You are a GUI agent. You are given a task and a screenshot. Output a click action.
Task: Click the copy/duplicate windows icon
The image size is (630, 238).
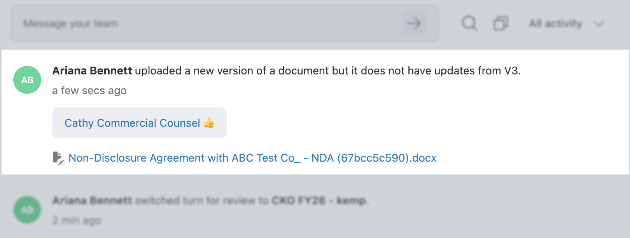pos(501,23)
